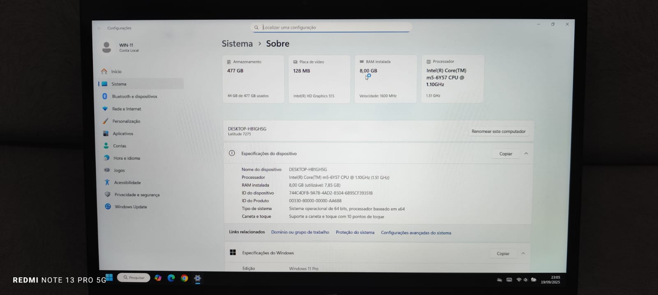Open the Rede e Internet settings
Viewport: 658px width, 295px height.
click(126, 109)
